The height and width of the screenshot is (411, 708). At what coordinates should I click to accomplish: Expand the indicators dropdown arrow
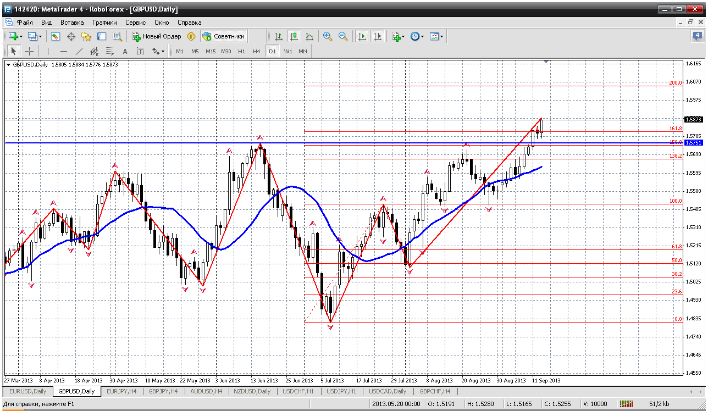click(x=403, y=36)
